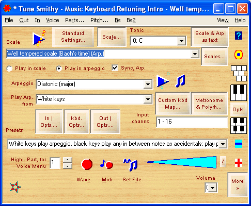The width and height of the screenshot is (251, 206).
Task: Open the Tonic dropdown showing 0: C
Action: point(181,41)
